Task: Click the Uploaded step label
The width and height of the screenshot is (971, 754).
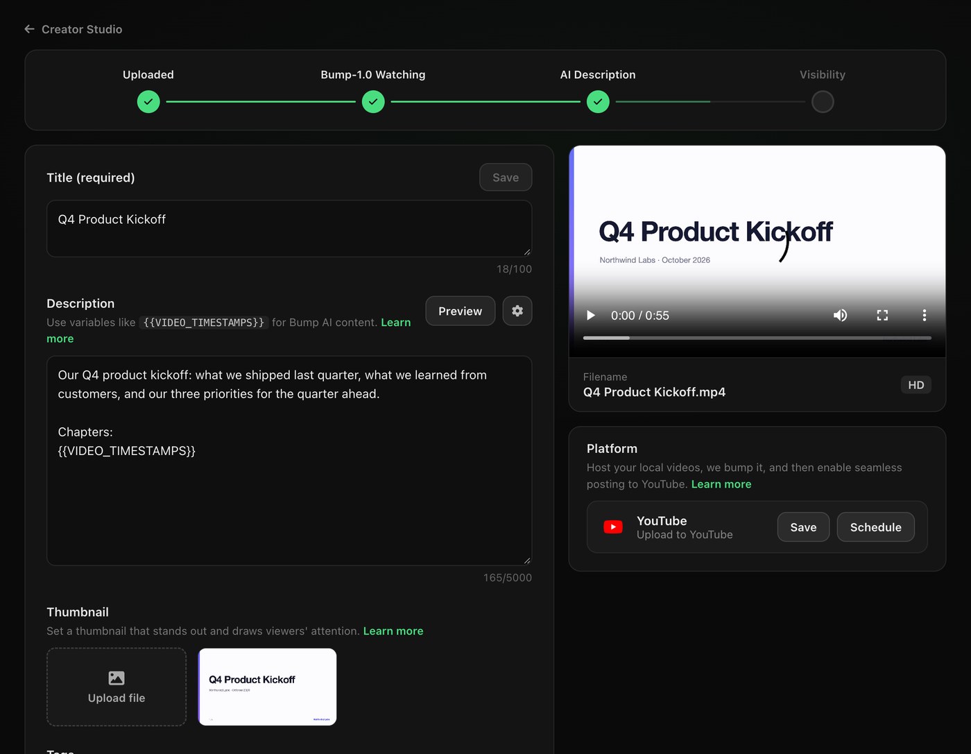Action: coord(148,75)
